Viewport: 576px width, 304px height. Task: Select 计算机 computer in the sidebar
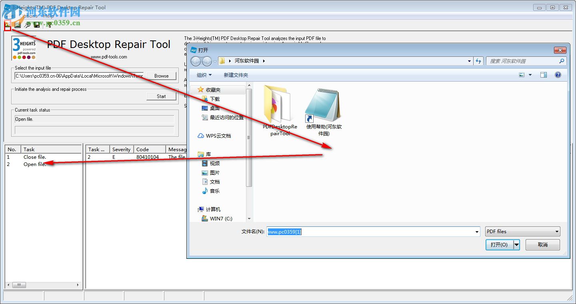209,210
